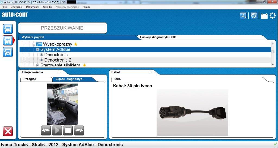Click the truck cabin connector photo
The height and width of the screenshot is (148, 278).
coord(63,104)
